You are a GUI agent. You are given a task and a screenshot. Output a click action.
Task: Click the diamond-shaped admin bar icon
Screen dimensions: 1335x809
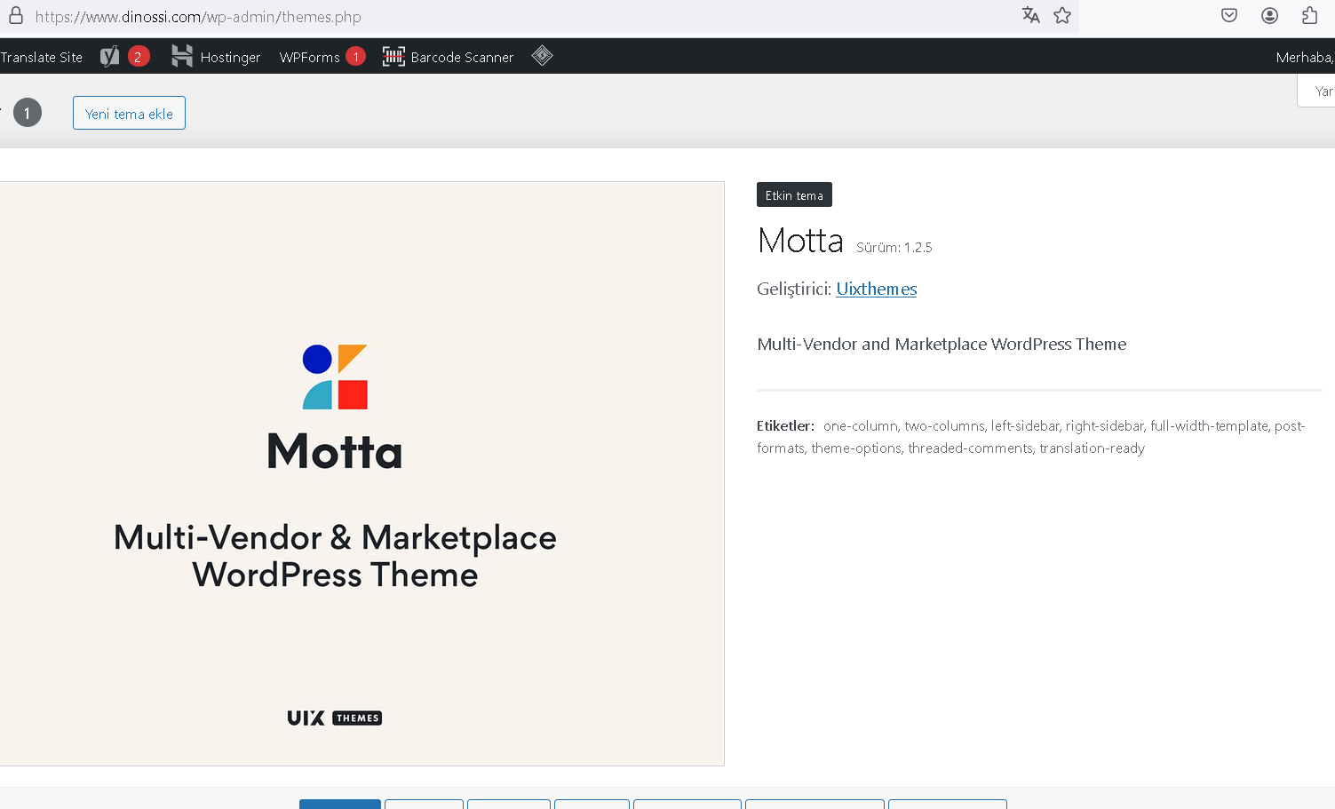tap(542, 56)
